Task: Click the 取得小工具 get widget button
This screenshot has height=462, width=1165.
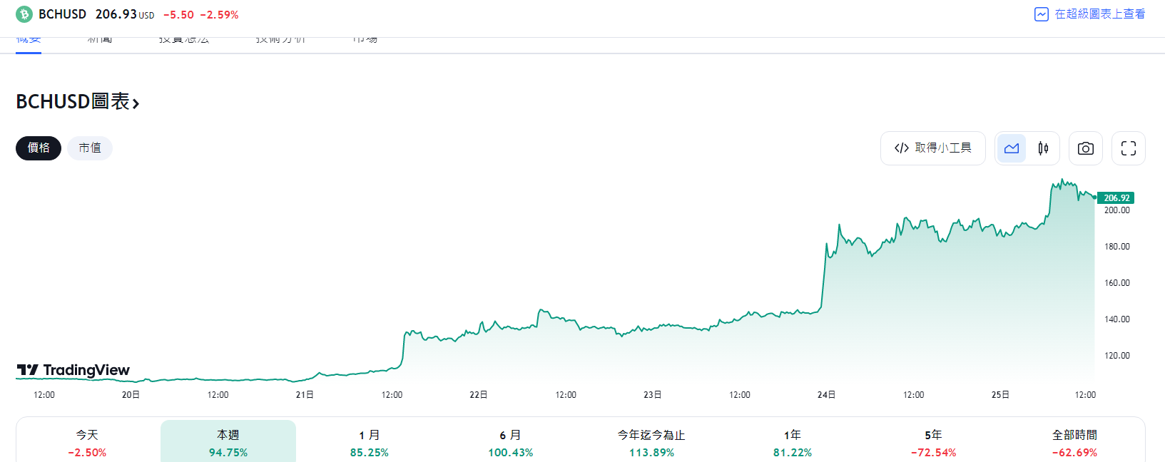Action: 933,148
